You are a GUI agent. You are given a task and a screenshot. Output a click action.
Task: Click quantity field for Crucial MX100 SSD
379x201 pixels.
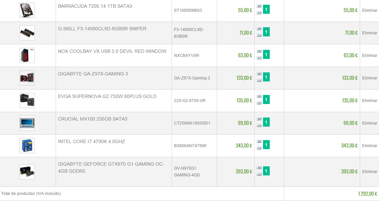pos(266,122)
